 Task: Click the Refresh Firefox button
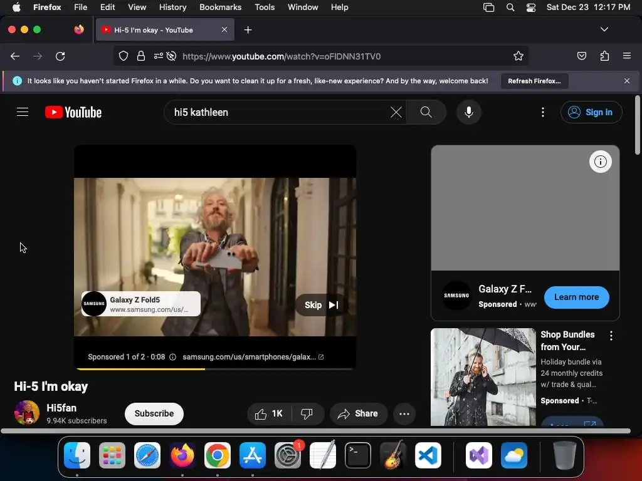pyautogui.click(x=534, y=81)
